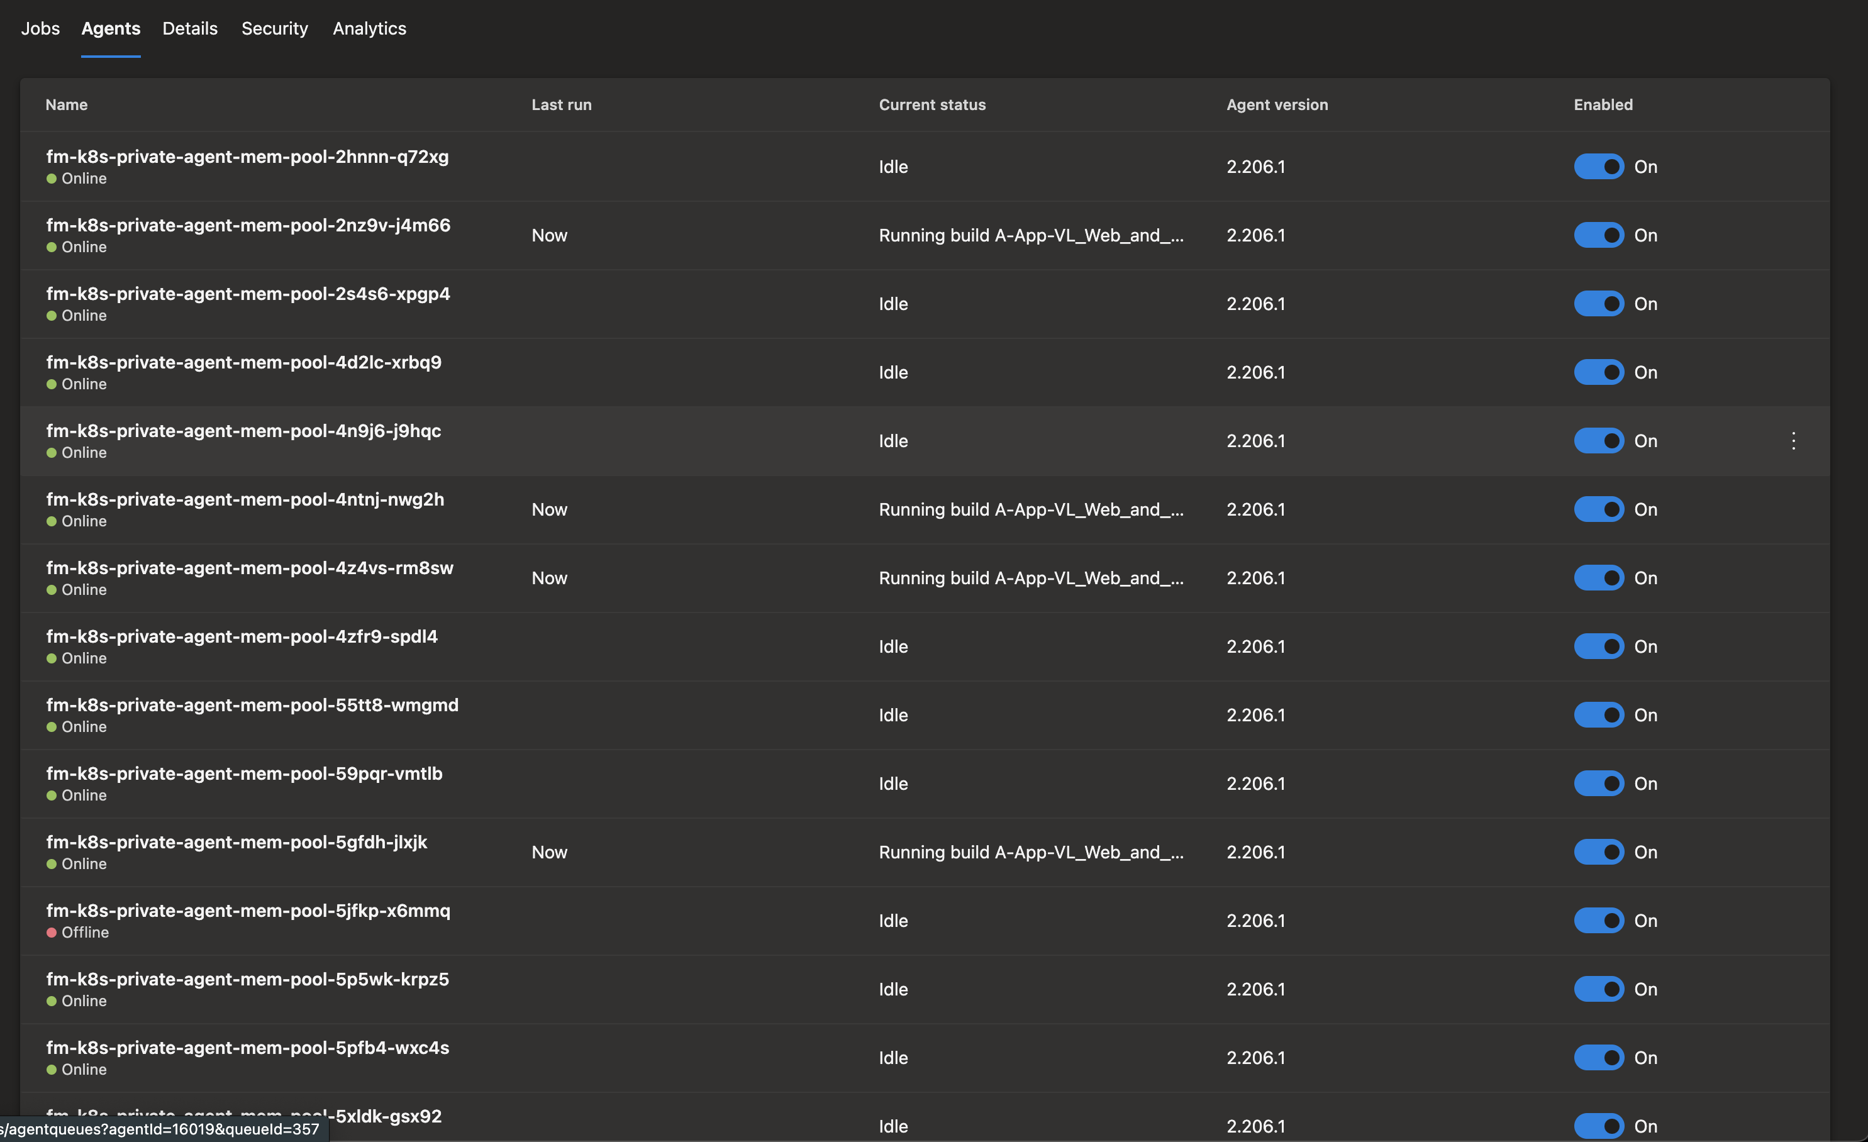Open the Security tab
Image resolution: width=1868 pixels, height=1142 pixels.
[274, 29]
